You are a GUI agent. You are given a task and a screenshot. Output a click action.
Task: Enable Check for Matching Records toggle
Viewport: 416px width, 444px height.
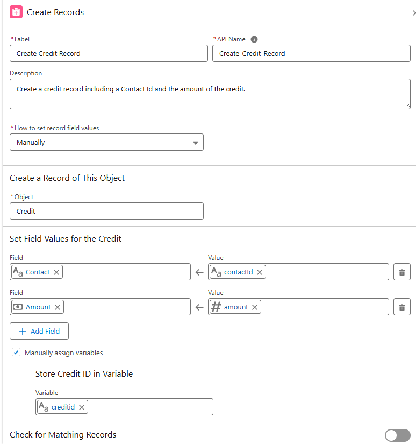point(397,435)
